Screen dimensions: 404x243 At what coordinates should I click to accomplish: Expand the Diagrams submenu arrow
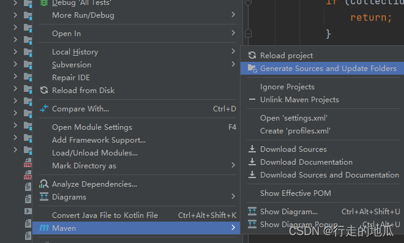coord(233,196)
